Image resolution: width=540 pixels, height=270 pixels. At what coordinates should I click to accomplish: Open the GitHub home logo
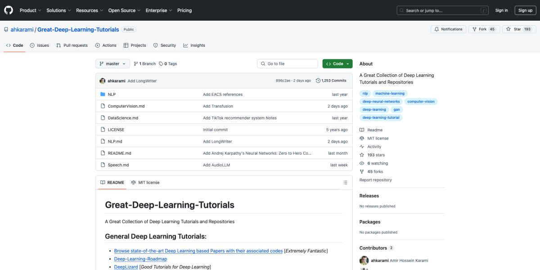8,10
